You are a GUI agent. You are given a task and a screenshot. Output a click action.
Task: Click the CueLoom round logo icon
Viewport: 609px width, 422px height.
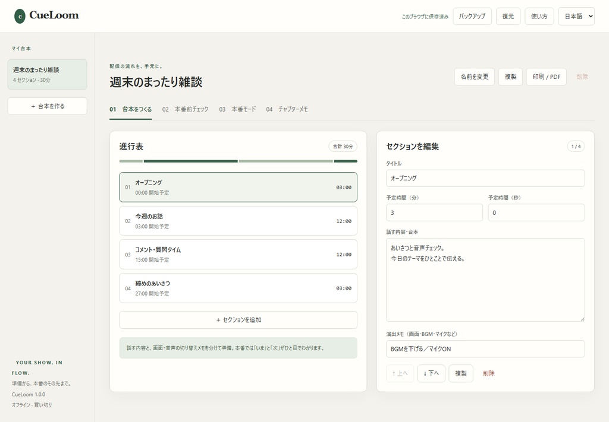pos(20,16)
